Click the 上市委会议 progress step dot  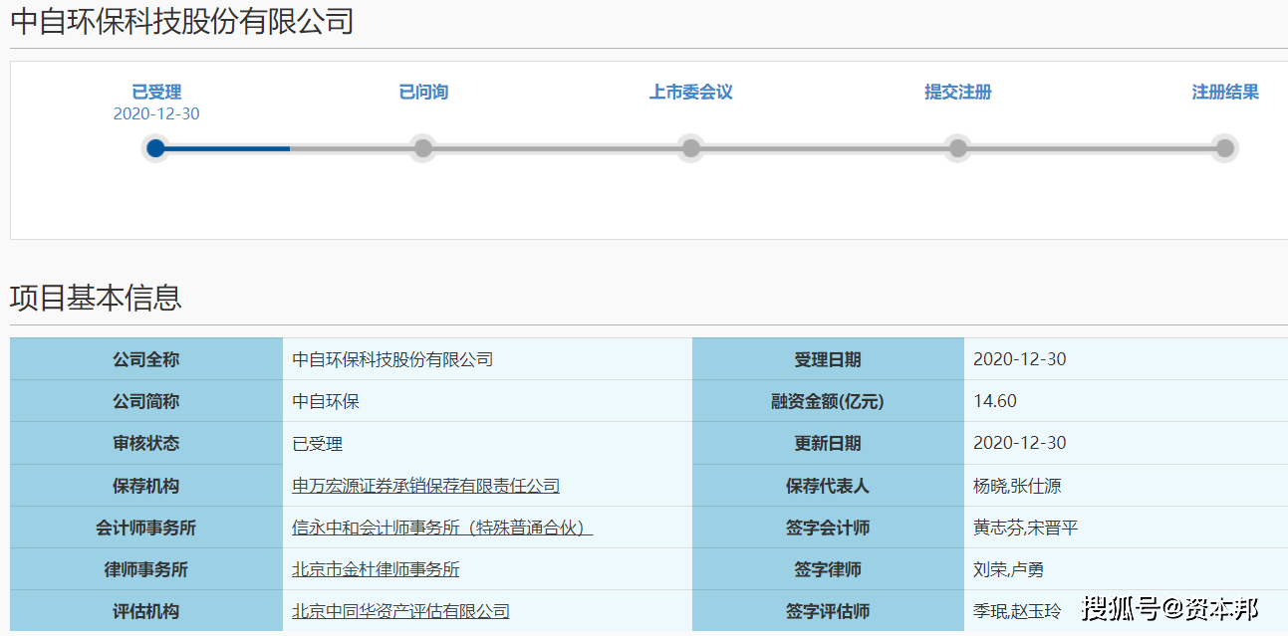690,148
